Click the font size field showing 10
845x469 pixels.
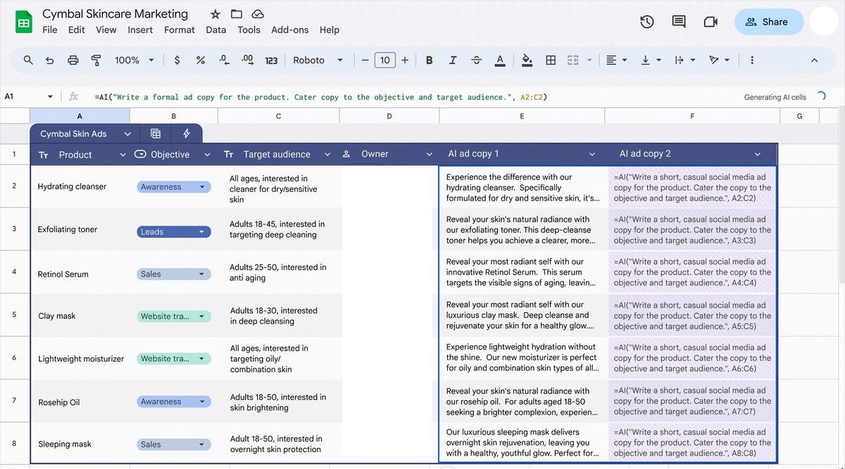(x=384, y=60)
